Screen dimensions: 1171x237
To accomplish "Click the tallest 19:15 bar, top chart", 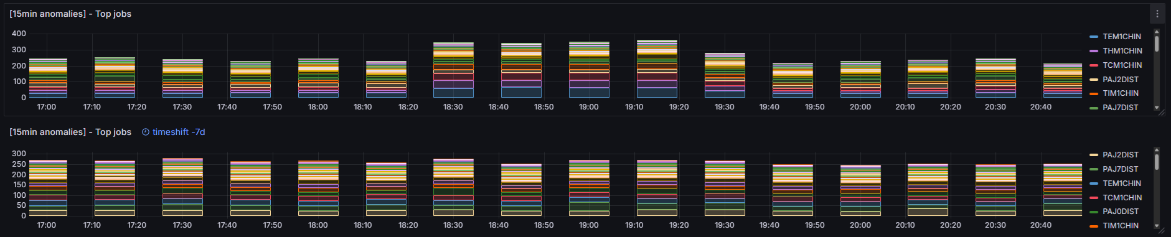I will [x=657, y=68].
